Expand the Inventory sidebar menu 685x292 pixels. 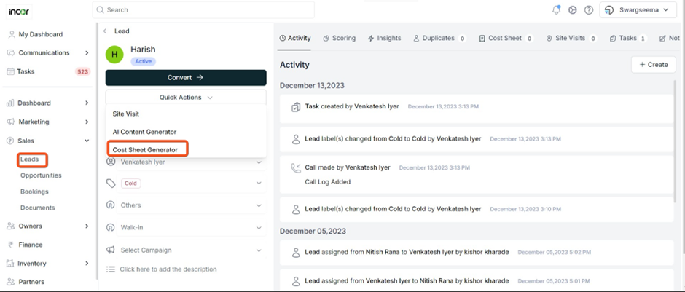(87, 263)
